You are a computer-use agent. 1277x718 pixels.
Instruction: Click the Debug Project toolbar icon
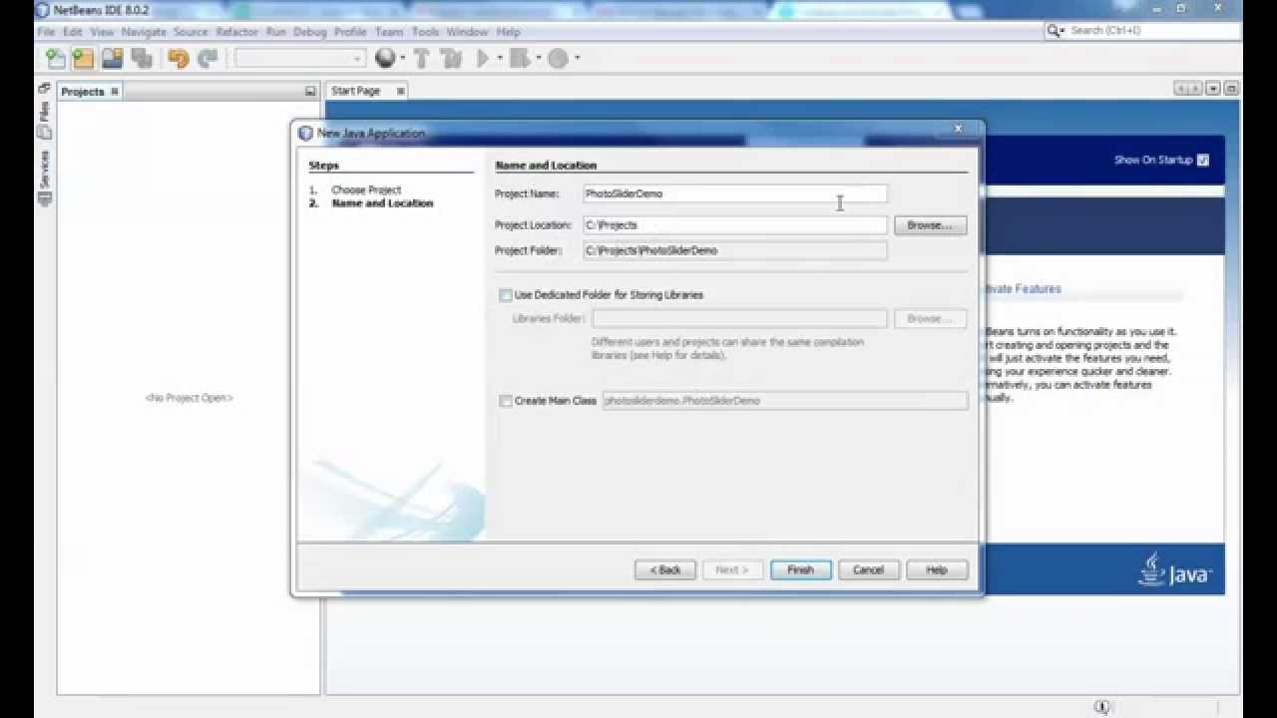tap(519, 59)
